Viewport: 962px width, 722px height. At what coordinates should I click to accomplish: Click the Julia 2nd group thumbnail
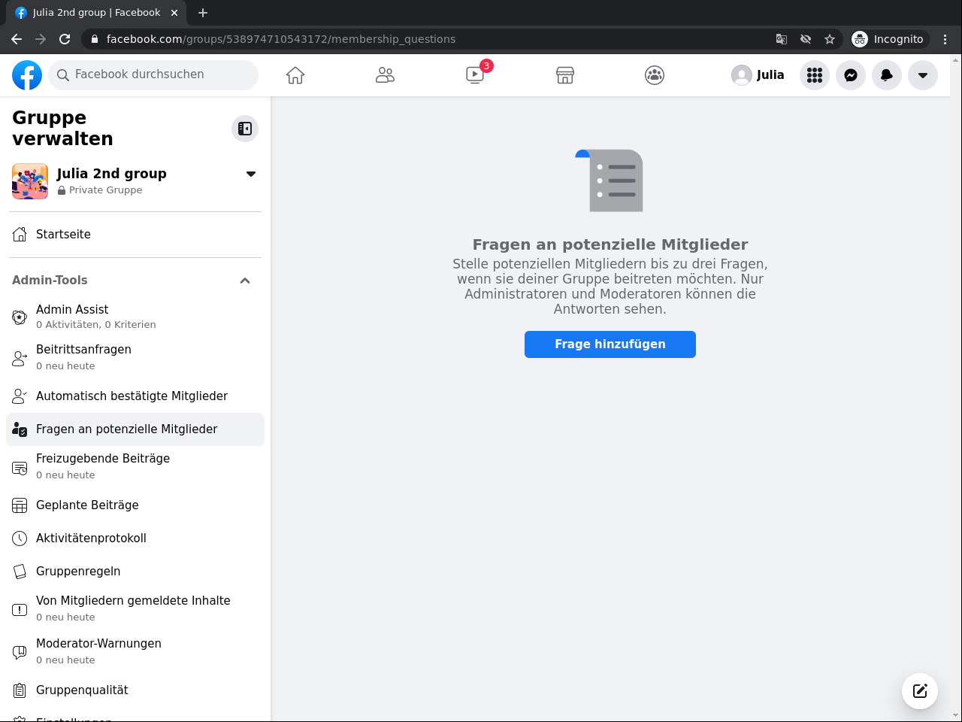30,181
